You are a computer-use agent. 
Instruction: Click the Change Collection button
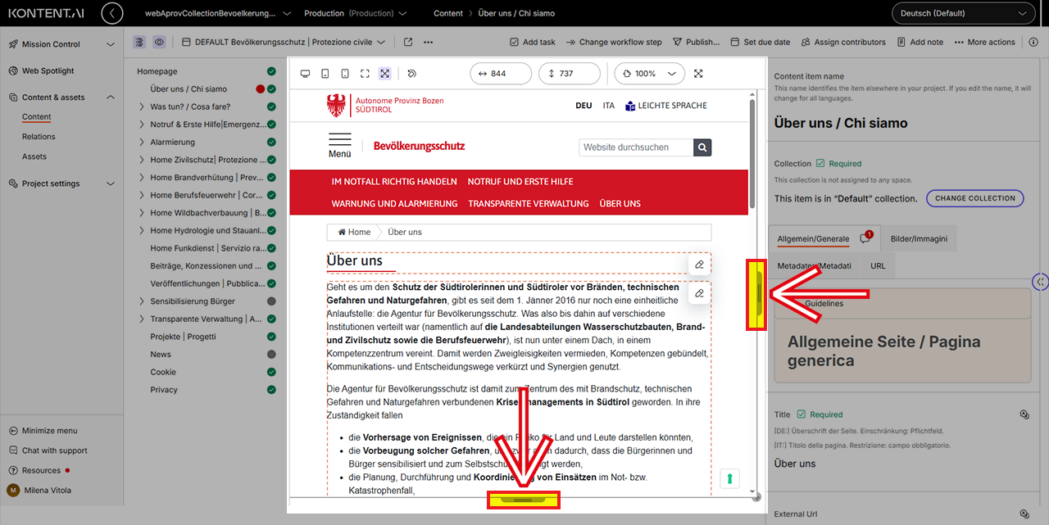tap(974, 198)
